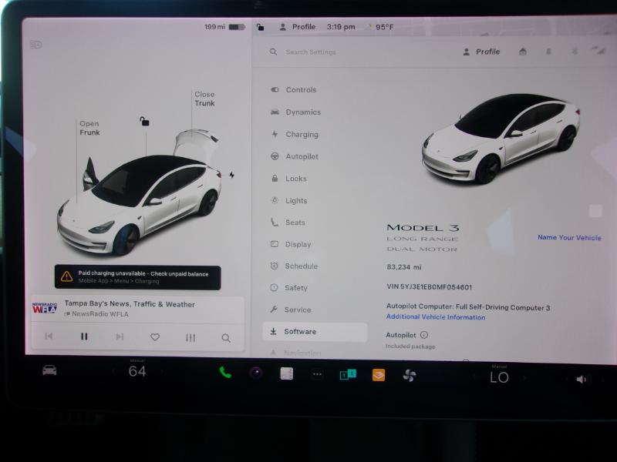Open the Display settings menu item
The width and height of the screenshot is (617, 462).
pyautogui.click(x=298, y=244)
